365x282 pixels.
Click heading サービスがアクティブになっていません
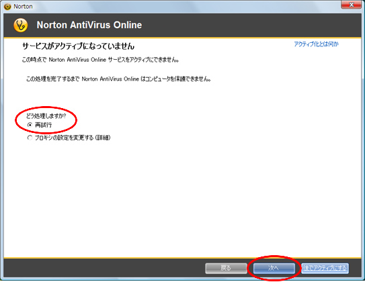pos(78,46)
